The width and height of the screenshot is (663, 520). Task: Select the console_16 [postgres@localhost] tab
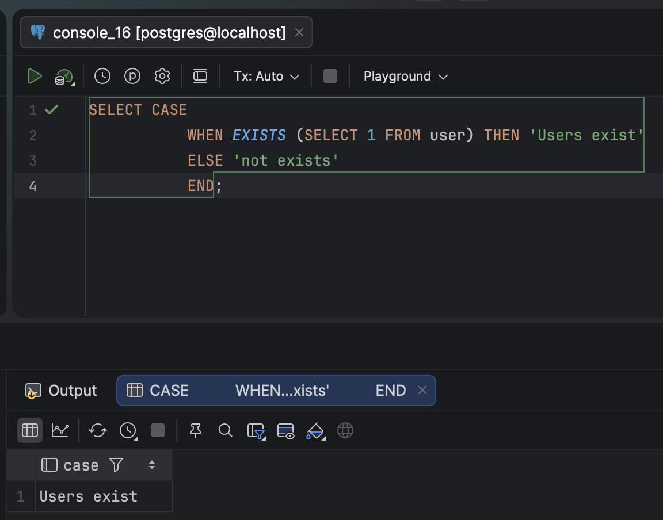pos(166,33)
